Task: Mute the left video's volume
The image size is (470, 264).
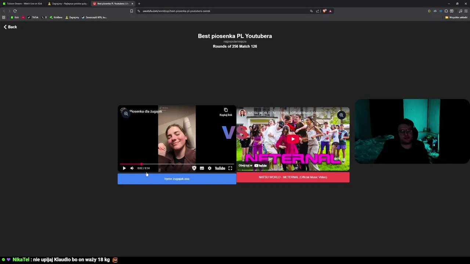Action: [x=132, y=168]
